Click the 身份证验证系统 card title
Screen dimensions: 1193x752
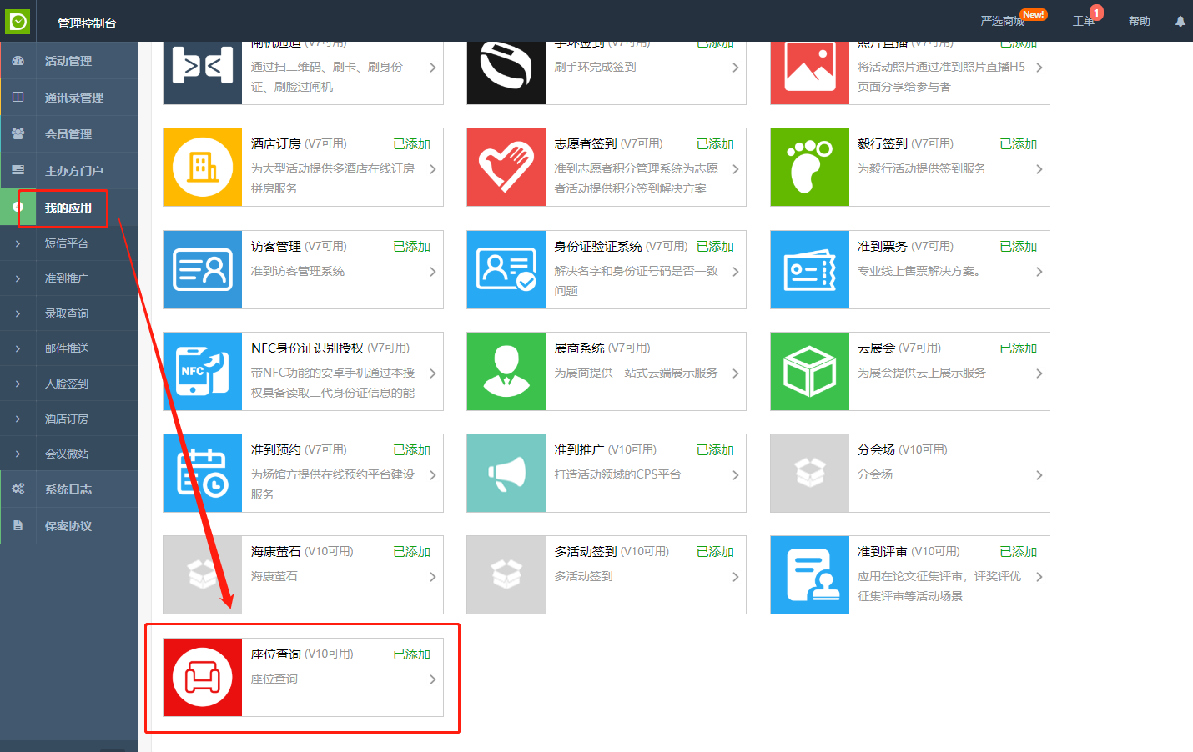(x=598, y=247)
